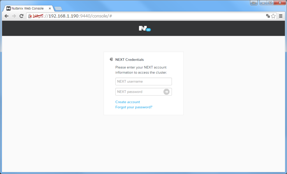Close the Nutanix Web Console tab
287x174 pixels.
click(x=50, y=8)
